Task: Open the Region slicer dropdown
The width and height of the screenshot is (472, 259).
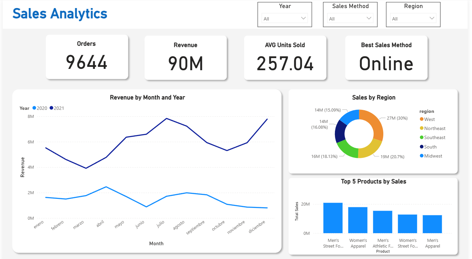Action: pos(413,19)
